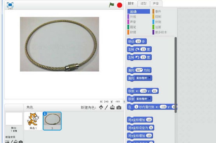Upload sprite from file icon
Image resolution: width=216 pixels, height=143 pixels.
point(112,108)
